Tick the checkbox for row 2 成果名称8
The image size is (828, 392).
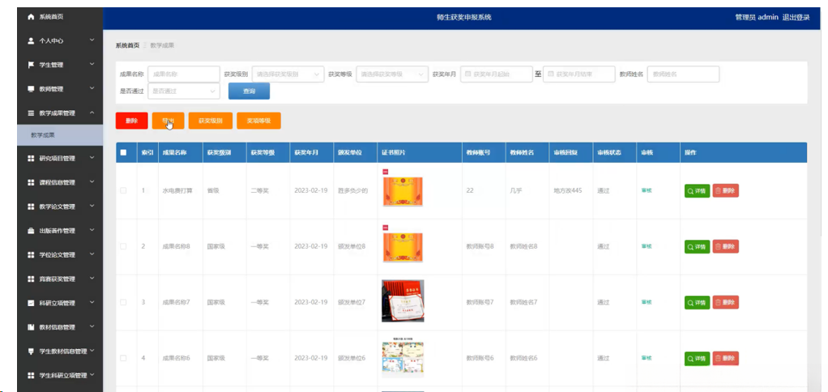click(x=124, y=246)
